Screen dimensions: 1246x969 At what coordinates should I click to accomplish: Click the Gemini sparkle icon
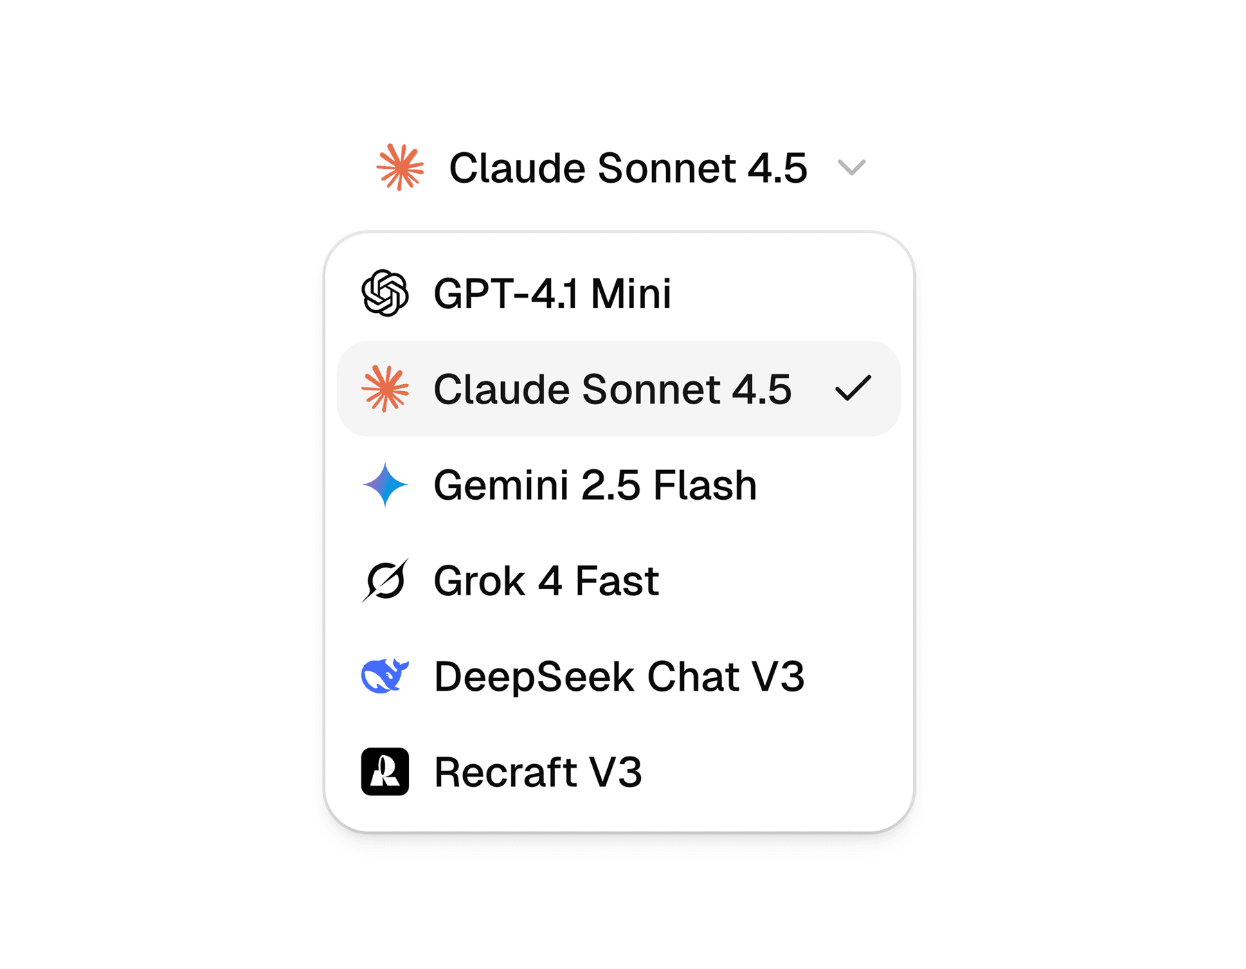386,485
